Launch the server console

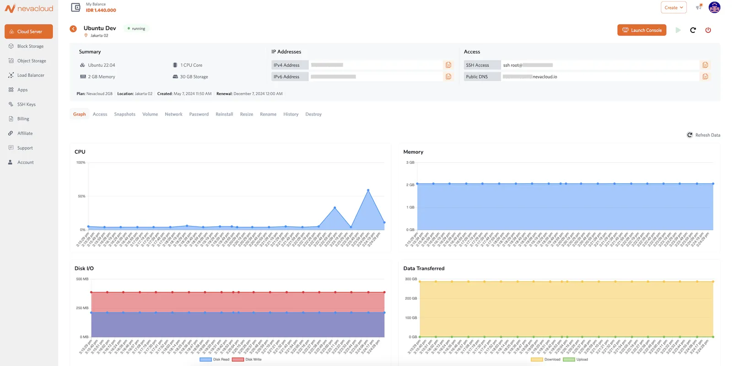(x=641, y=30)
